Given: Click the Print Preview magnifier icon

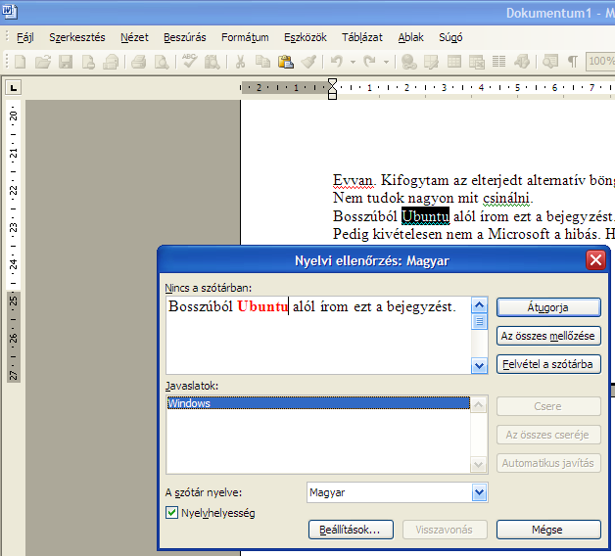Looking at the screenshot, I should tap(162, 62).
